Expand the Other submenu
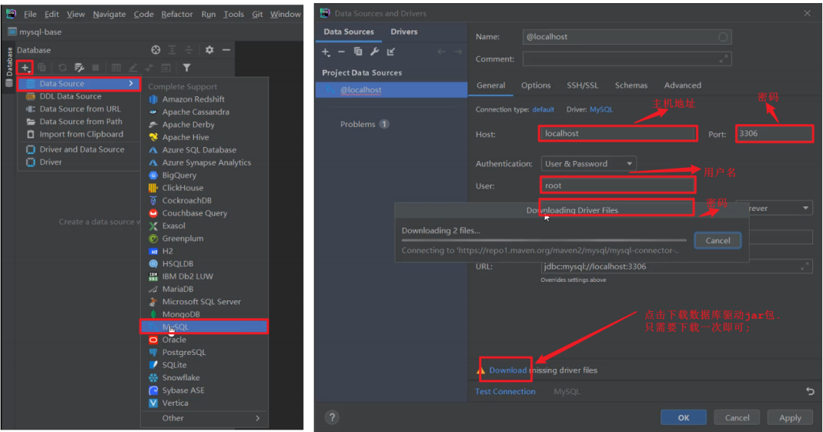Image resolution: width=823 pixels, height=432 pixels. [x=205, y=418]
